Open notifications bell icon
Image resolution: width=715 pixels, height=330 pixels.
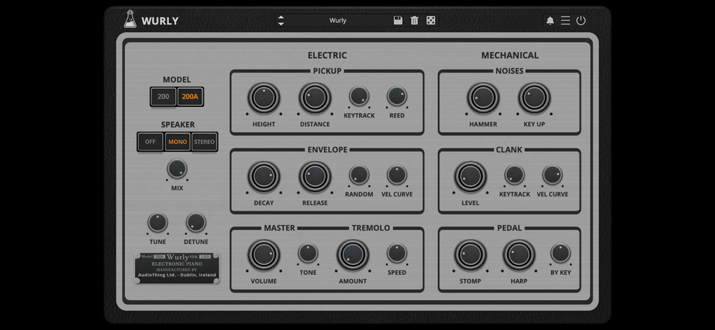tap(550, 20)
